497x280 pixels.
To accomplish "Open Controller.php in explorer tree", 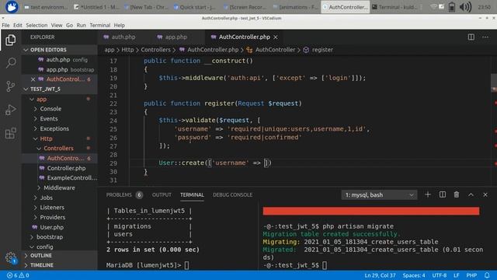I will pyautogui.click(x=66, y=168).
